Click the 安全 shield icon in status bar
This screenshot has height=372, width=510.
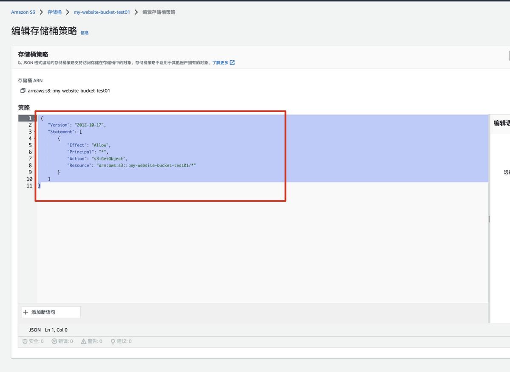25,341
